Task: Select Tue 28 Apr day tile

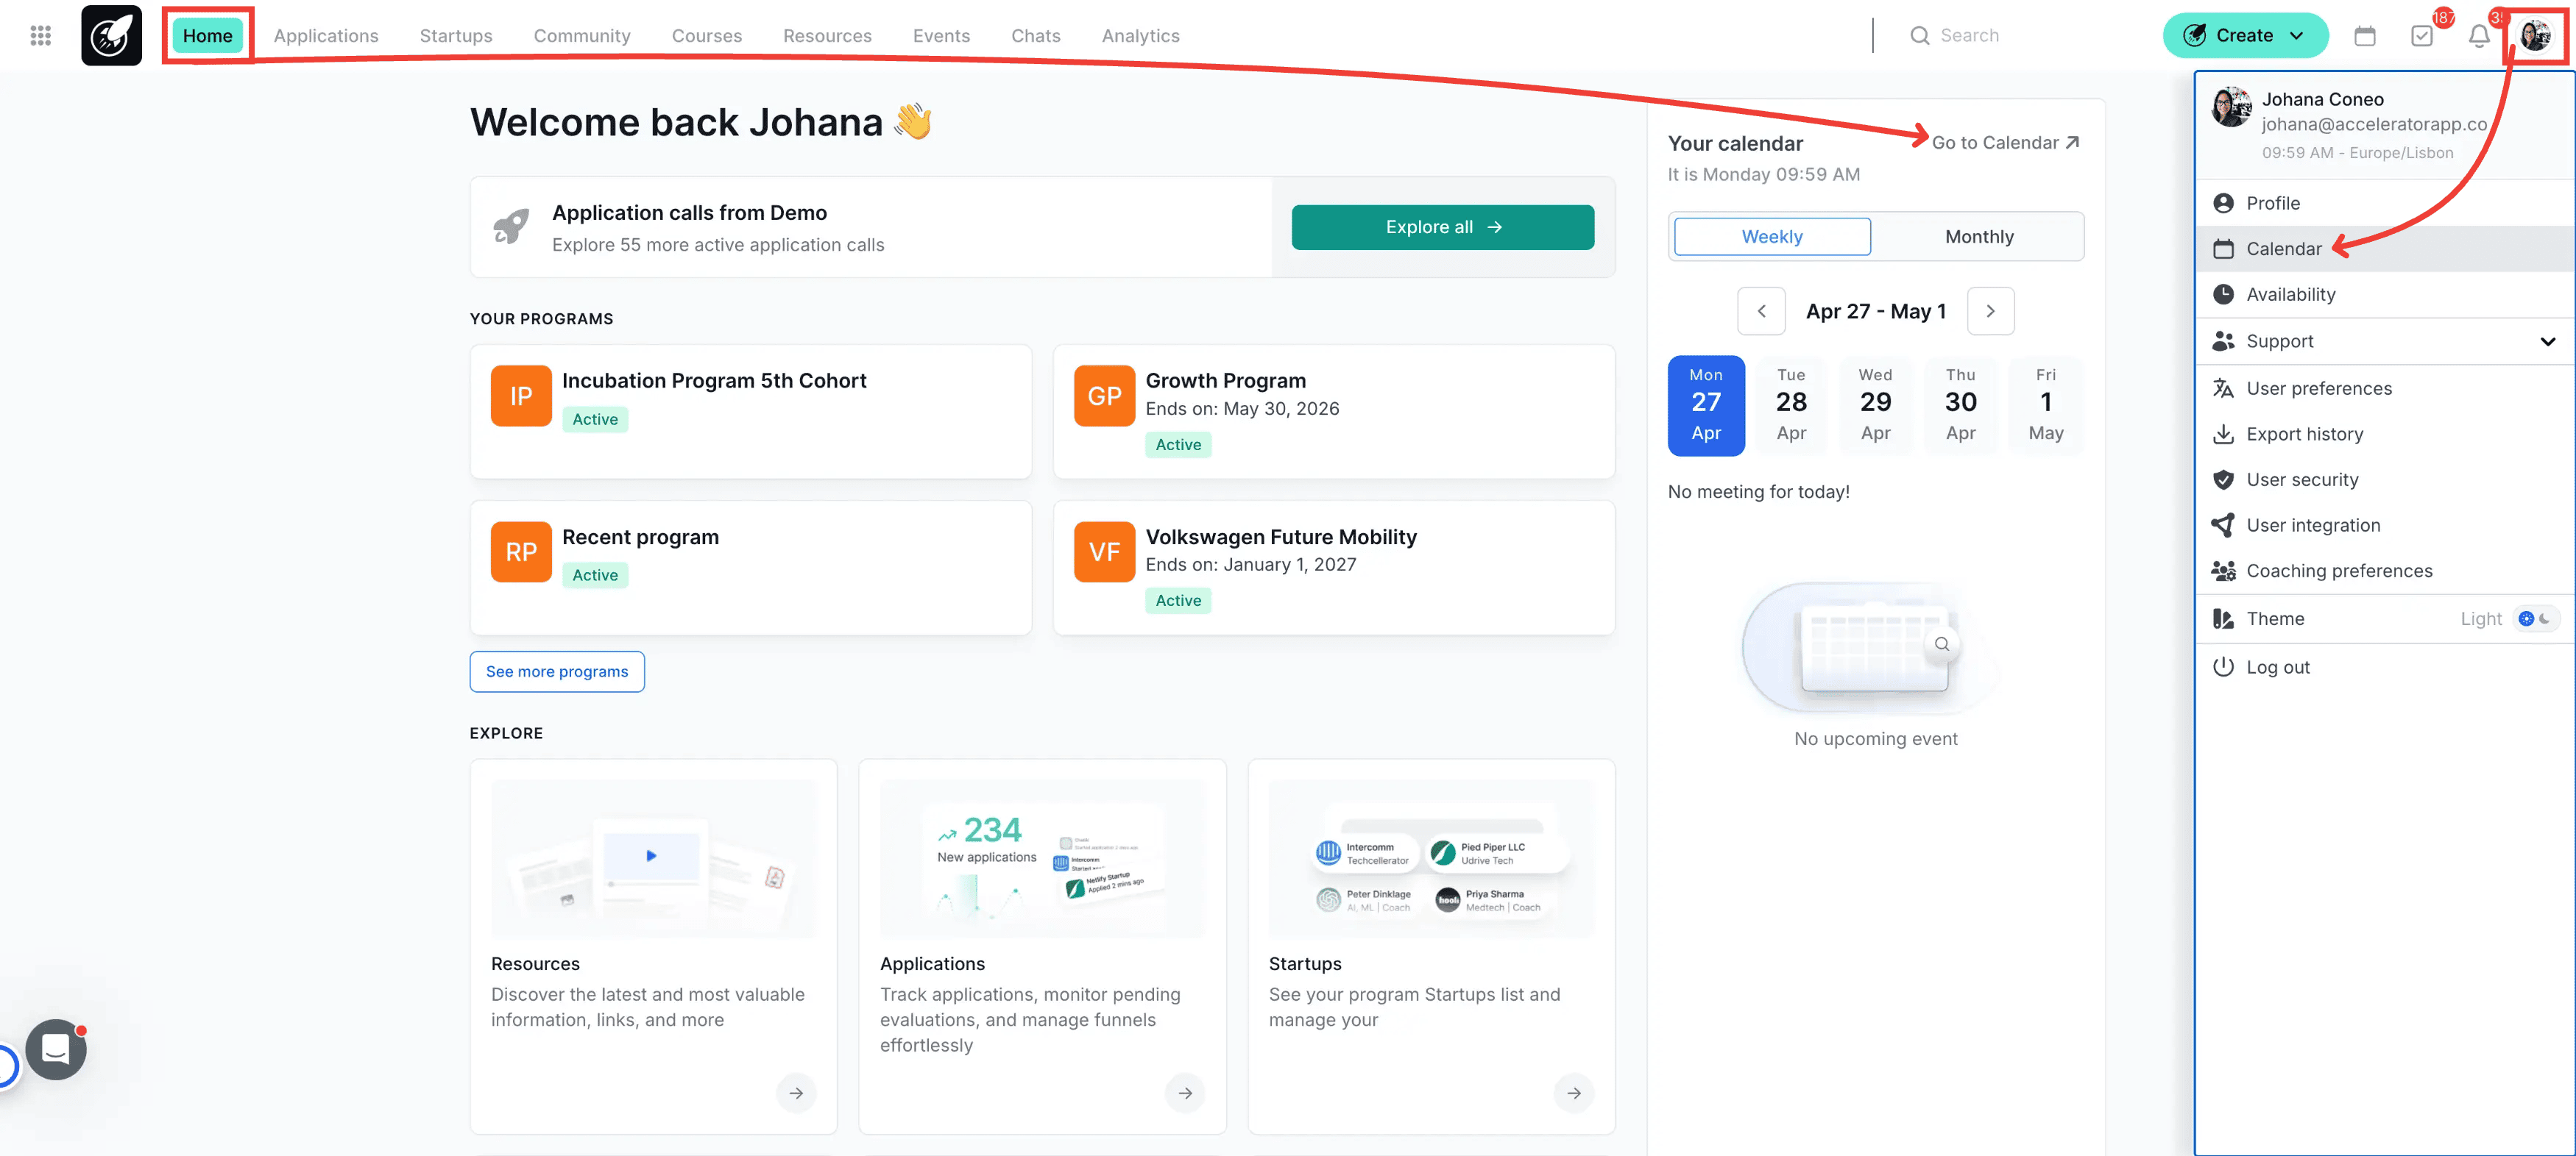Action: click(x=1790, y=404)
